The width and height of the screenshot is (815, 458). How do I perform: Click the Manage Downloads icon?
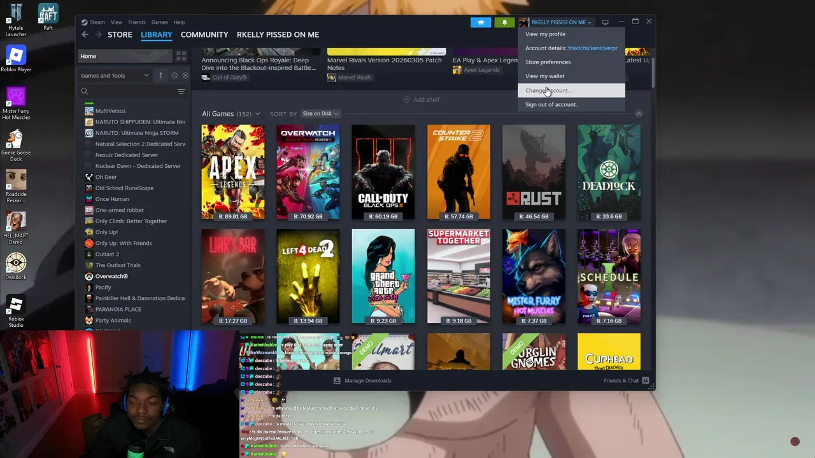tap(337, 380)
